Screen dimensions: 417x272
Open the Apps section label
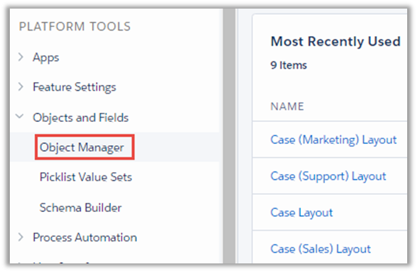46,58
